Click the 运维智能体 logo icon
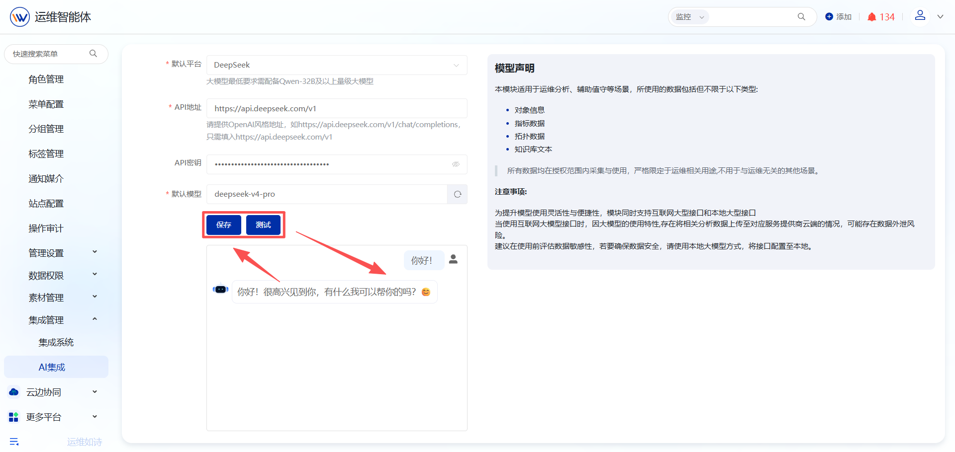The image size is (955, 452). (x=20, y=17)
